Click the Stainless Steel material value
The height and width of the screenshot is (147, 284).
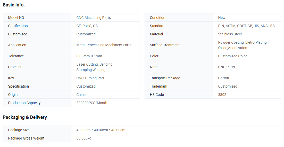coord(230,34)
